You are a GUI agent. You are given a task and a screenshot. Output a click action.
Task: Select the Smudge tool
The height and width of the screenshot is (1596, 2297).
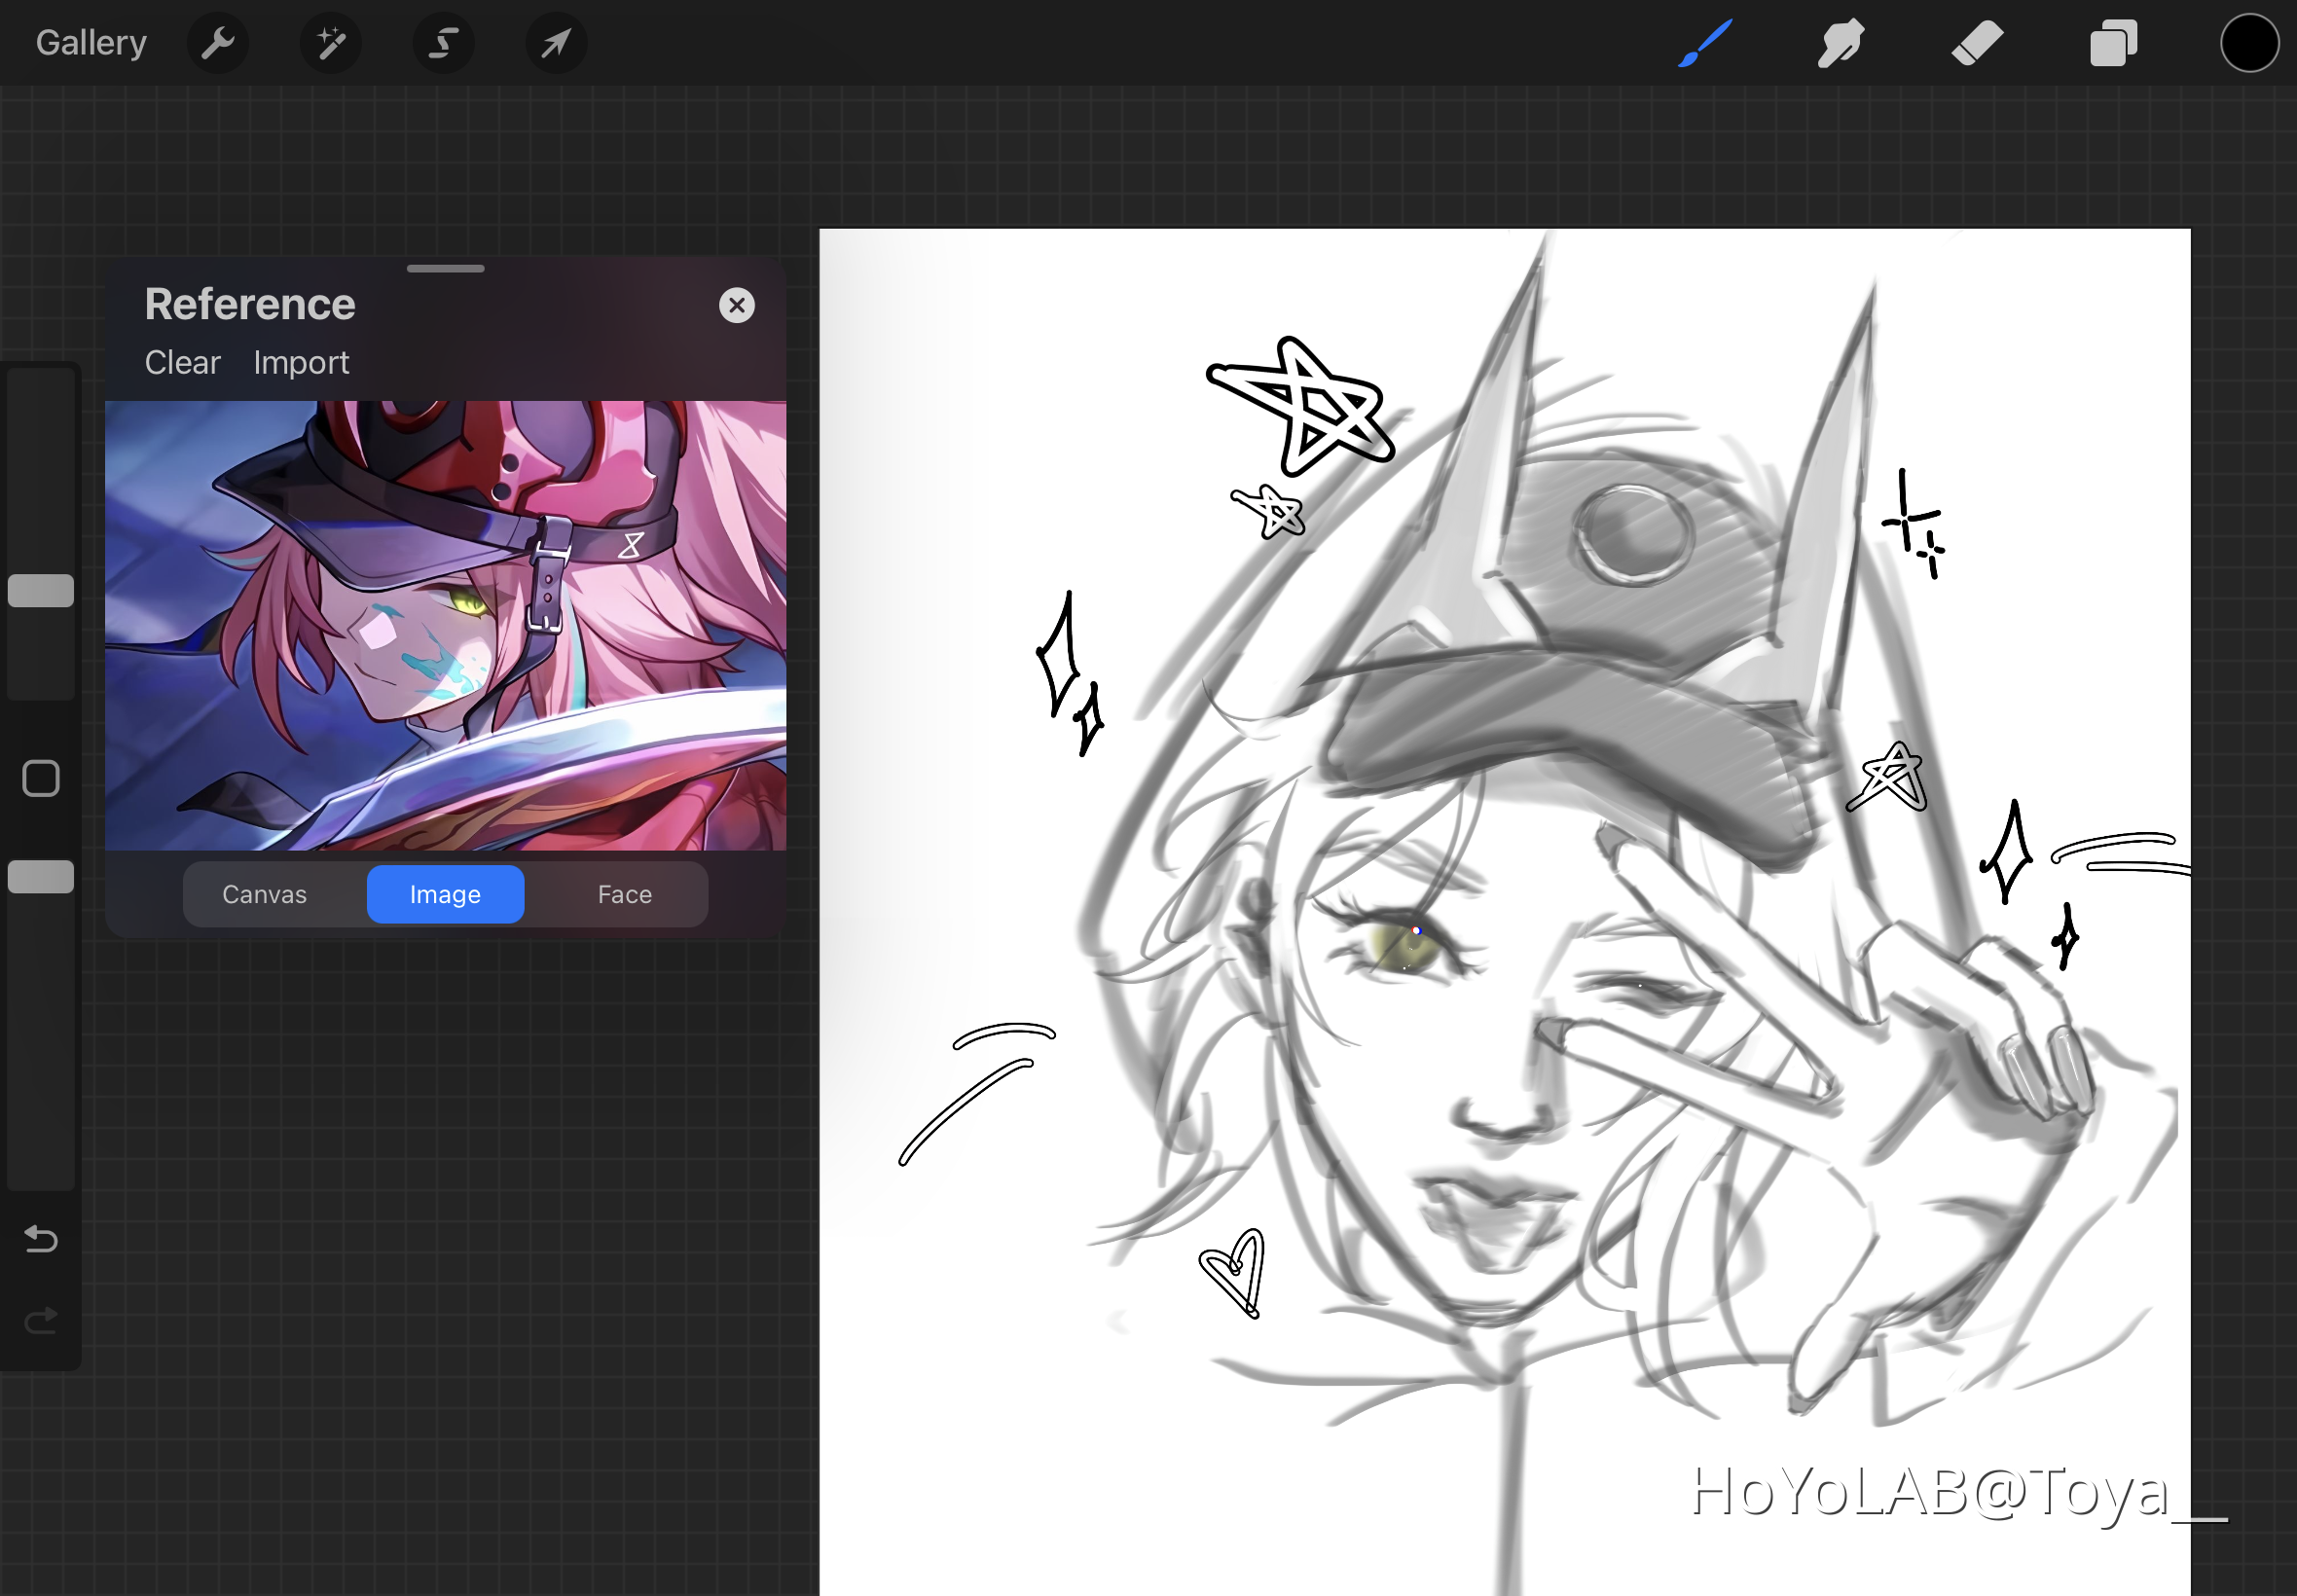1840,42
